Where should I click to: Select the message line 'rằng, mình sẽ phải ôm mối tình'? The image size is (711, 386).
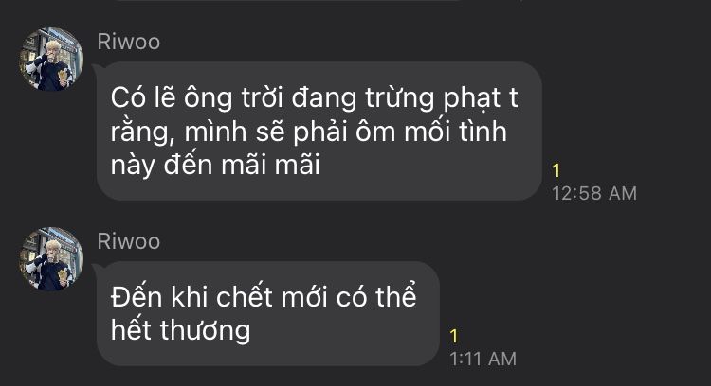(309, 132)
